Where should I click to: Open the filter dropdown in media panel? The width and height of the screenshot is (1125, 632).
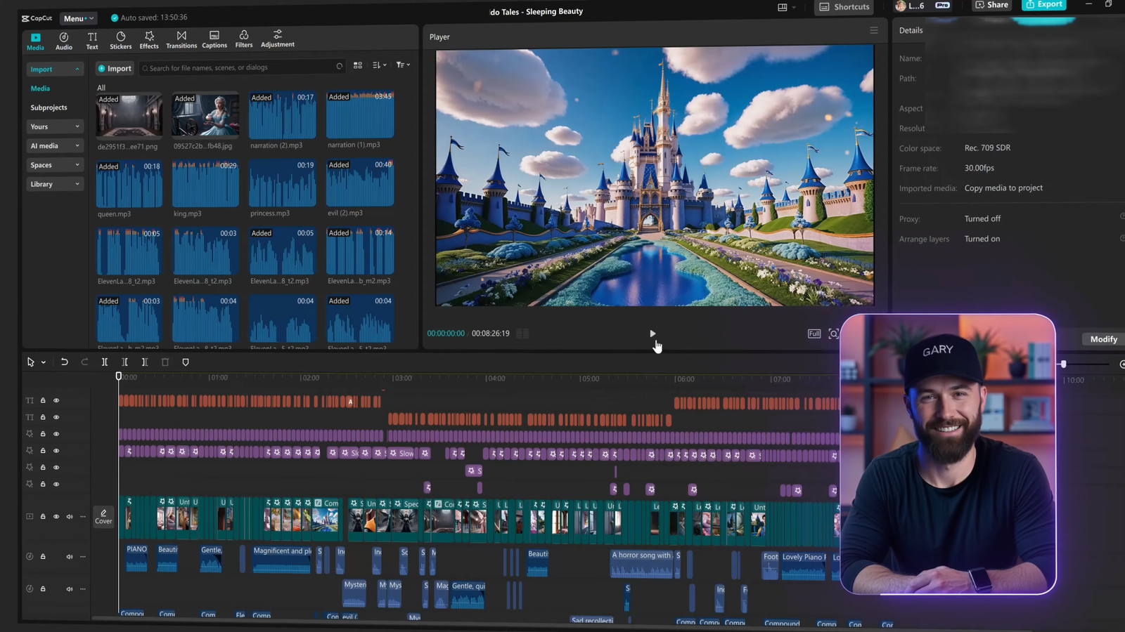403,65
